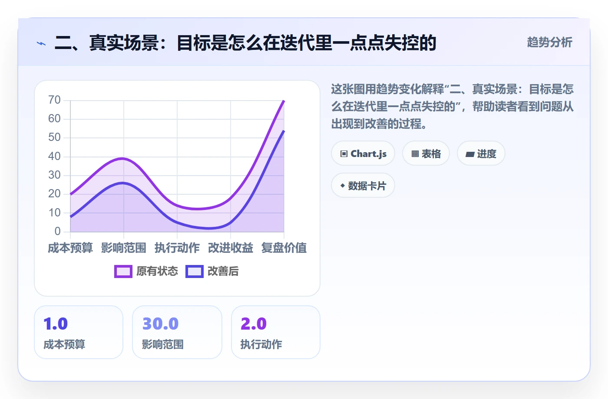Select the Chart.js tag chip
Image resolution: width=608 pixels, height=399 pixels.
(363, 154)
